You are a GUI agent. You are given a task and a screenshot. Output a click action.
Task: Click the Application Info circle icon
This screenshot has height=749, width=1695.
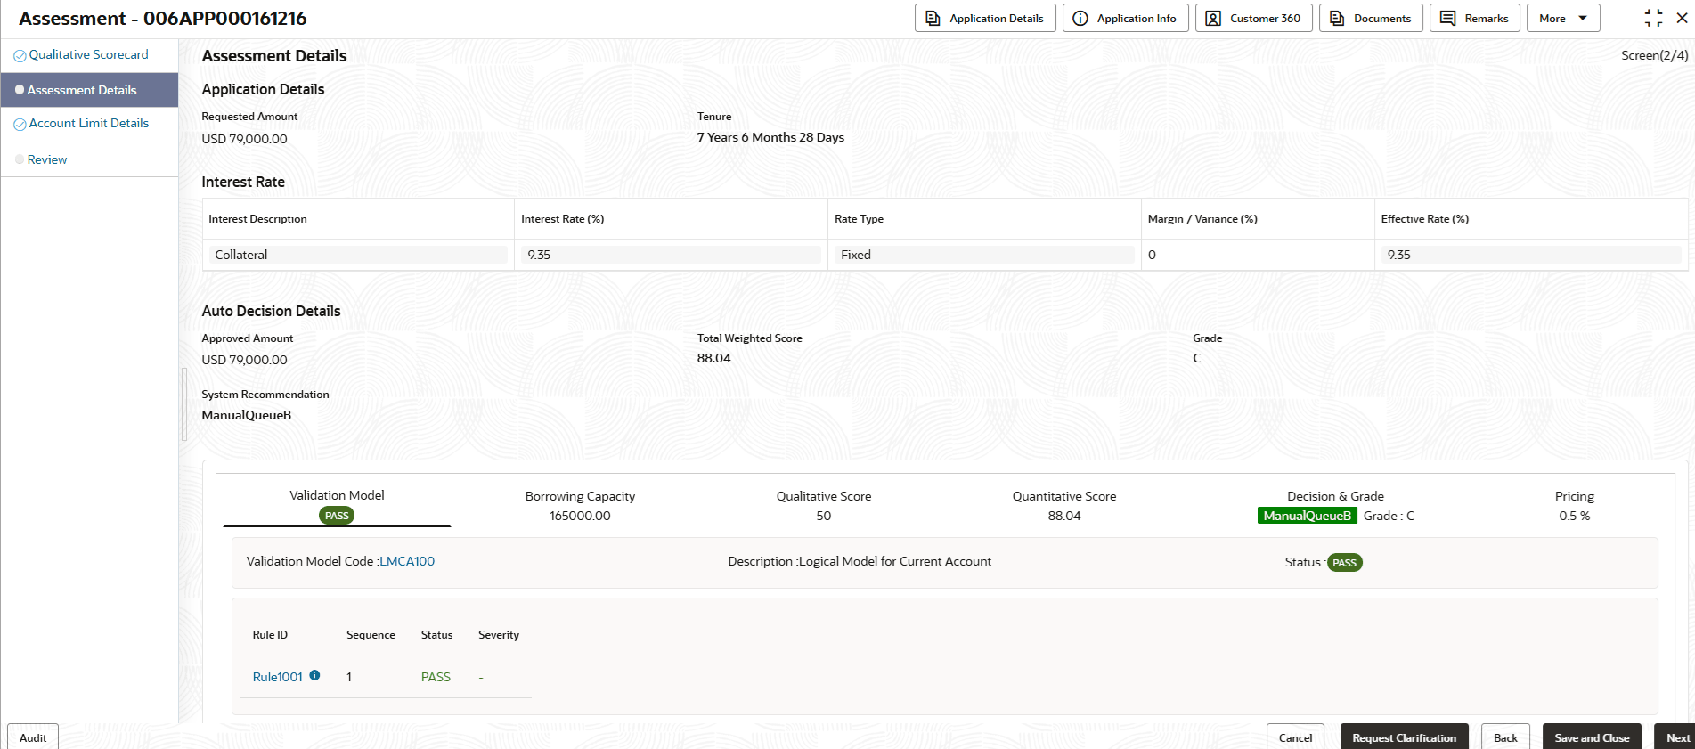point(1080,19)
